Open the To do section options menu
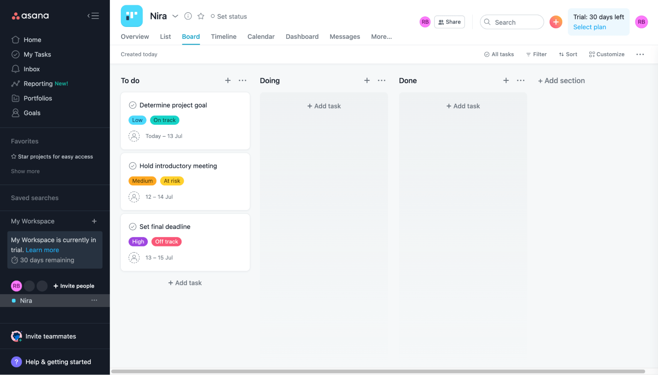This screenshot has width=658, height=375. coord(242,81)
